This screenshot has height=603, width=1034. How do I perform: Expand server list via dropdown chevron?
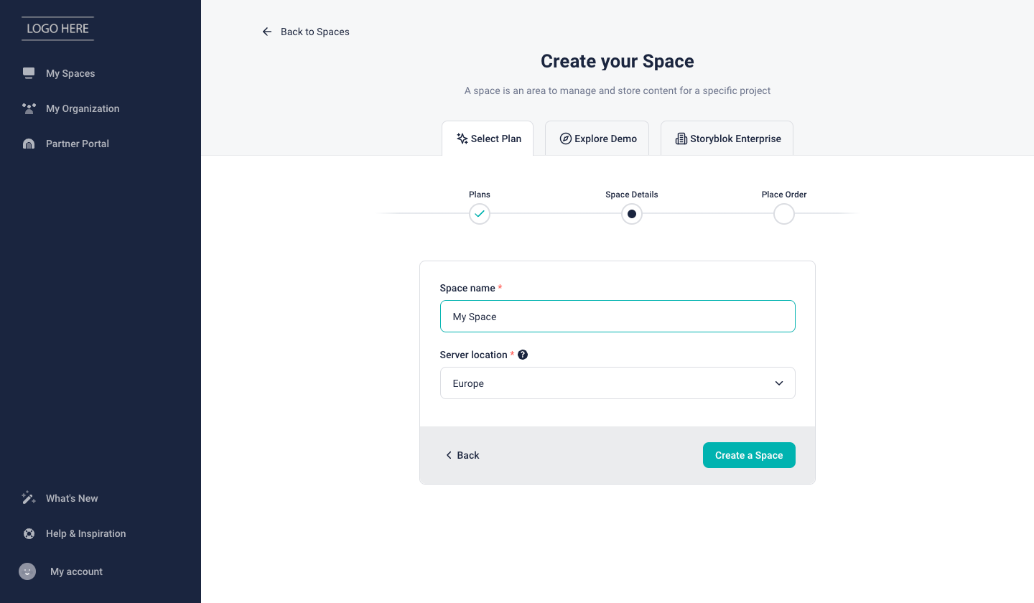point(779,383)
